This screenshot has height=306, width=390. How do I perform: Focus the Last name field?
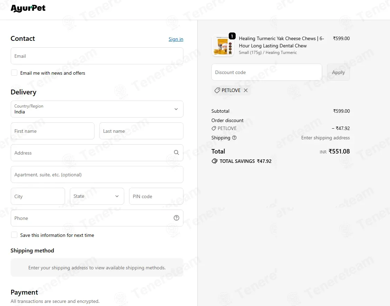[141, 131]
